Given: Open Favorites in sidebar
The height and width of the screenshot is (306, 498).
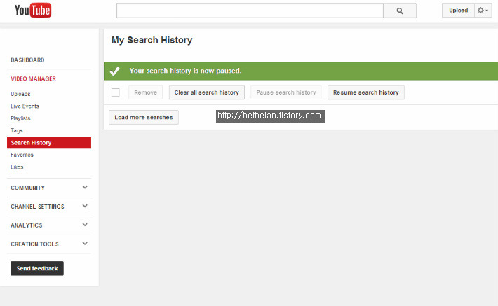Looking at the screenshot, I should [22, 155].
